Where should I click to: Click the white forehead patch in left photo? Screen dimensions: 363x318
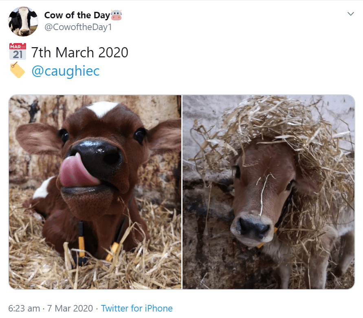tap(102, 108)
